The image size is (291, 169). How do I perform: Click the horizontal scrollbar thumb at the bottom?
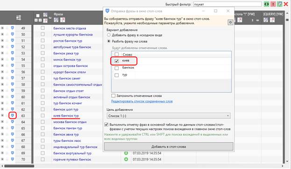click(19, 166)
